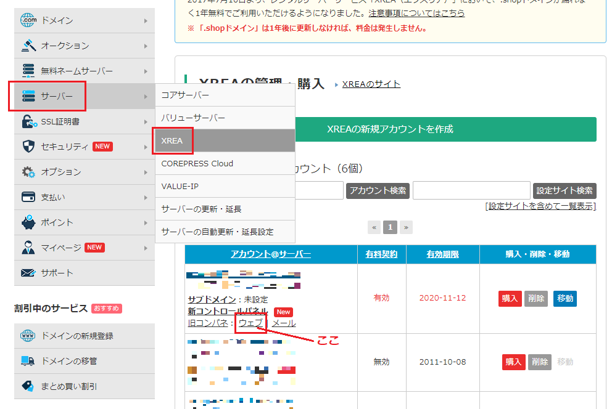Viewport: 612px width, 409px height.
Task: Expand the サポート menu chevron
Action: [x=145, y=273]
